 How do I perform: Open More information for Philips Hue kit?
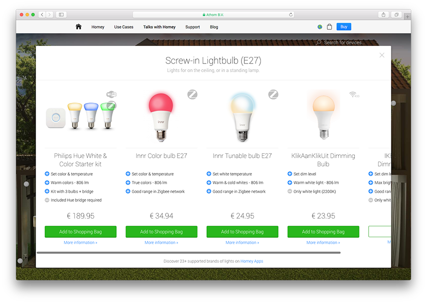(x=80, y=243)
